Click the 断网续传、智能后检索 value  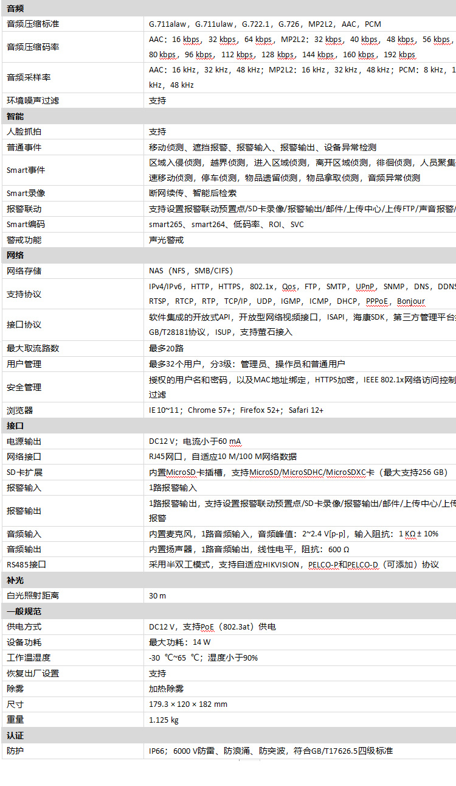(193, 193)
